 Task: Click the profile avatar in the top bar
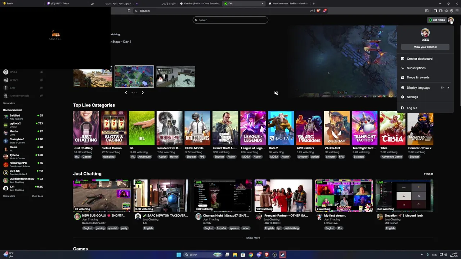pos(451,20)
